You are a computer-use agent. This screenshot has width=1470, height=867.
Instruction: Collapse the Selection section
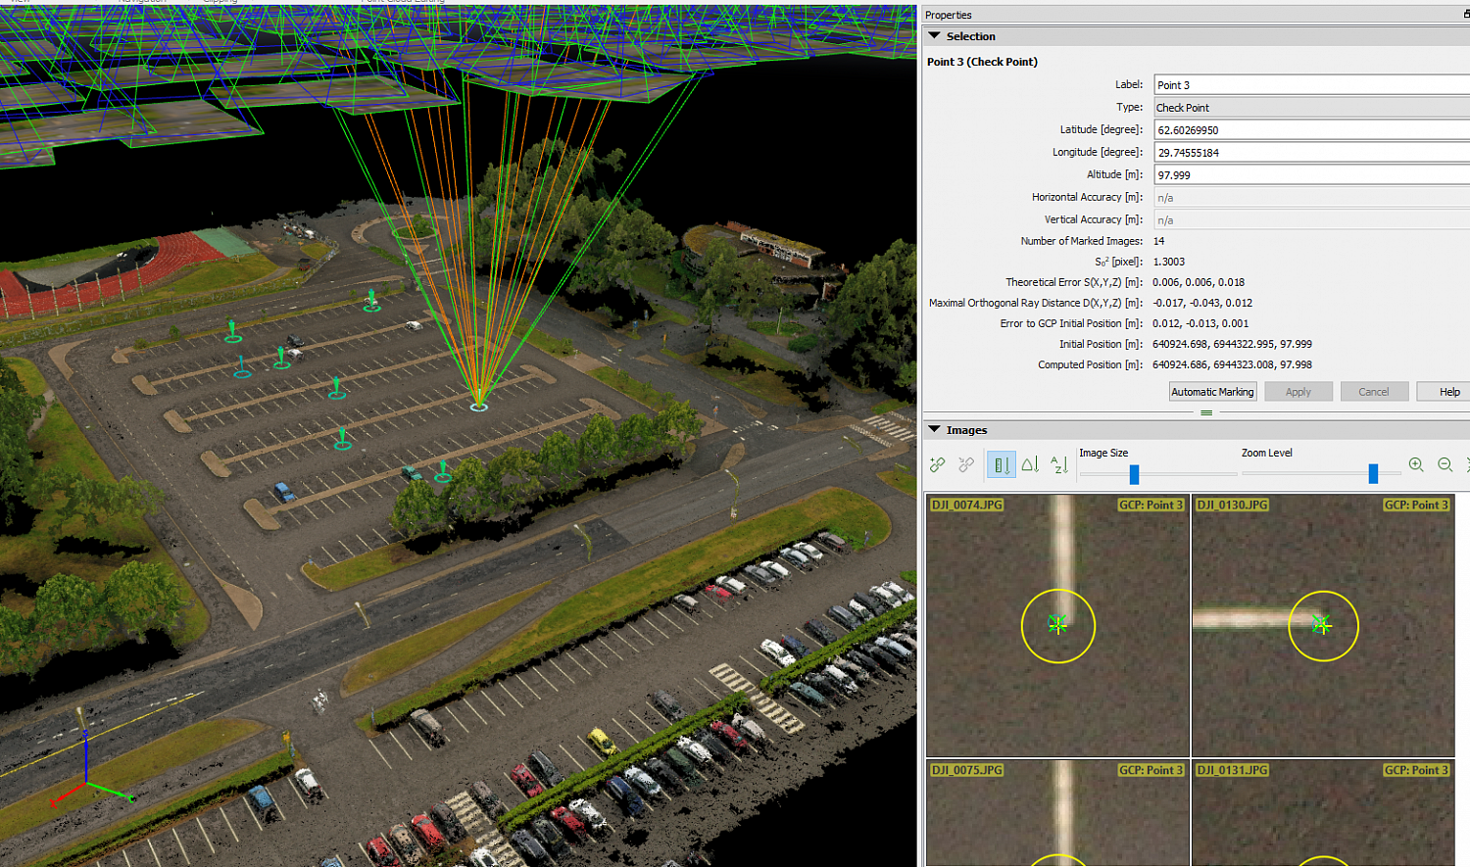(935, 35)
